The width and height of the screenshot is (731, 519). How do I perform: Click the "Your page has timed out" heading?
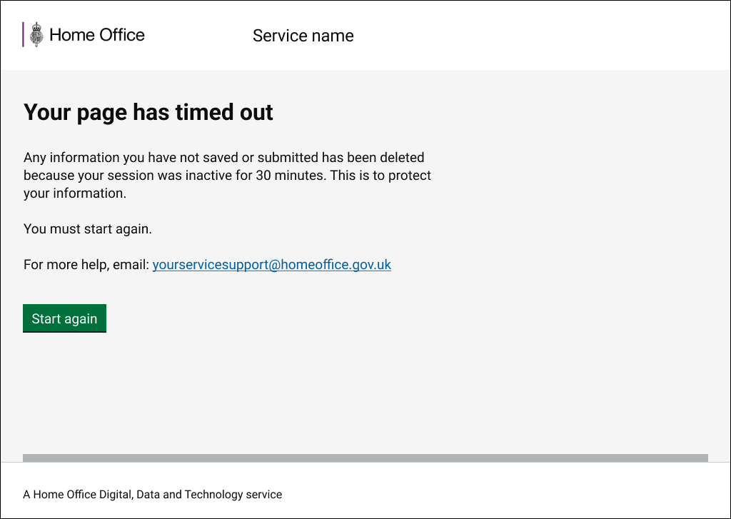pos(148,113)
